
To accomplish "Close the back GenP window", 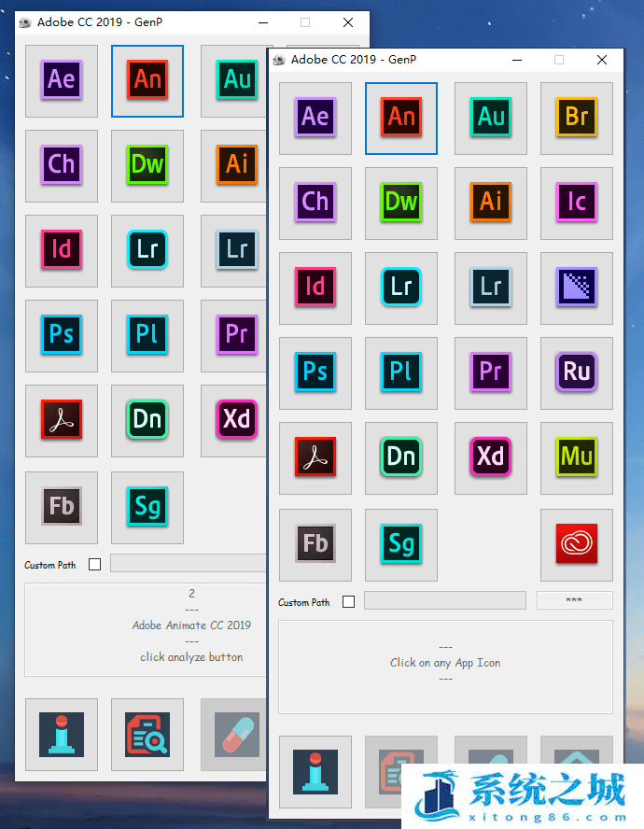I will click(x=348, y=22).
